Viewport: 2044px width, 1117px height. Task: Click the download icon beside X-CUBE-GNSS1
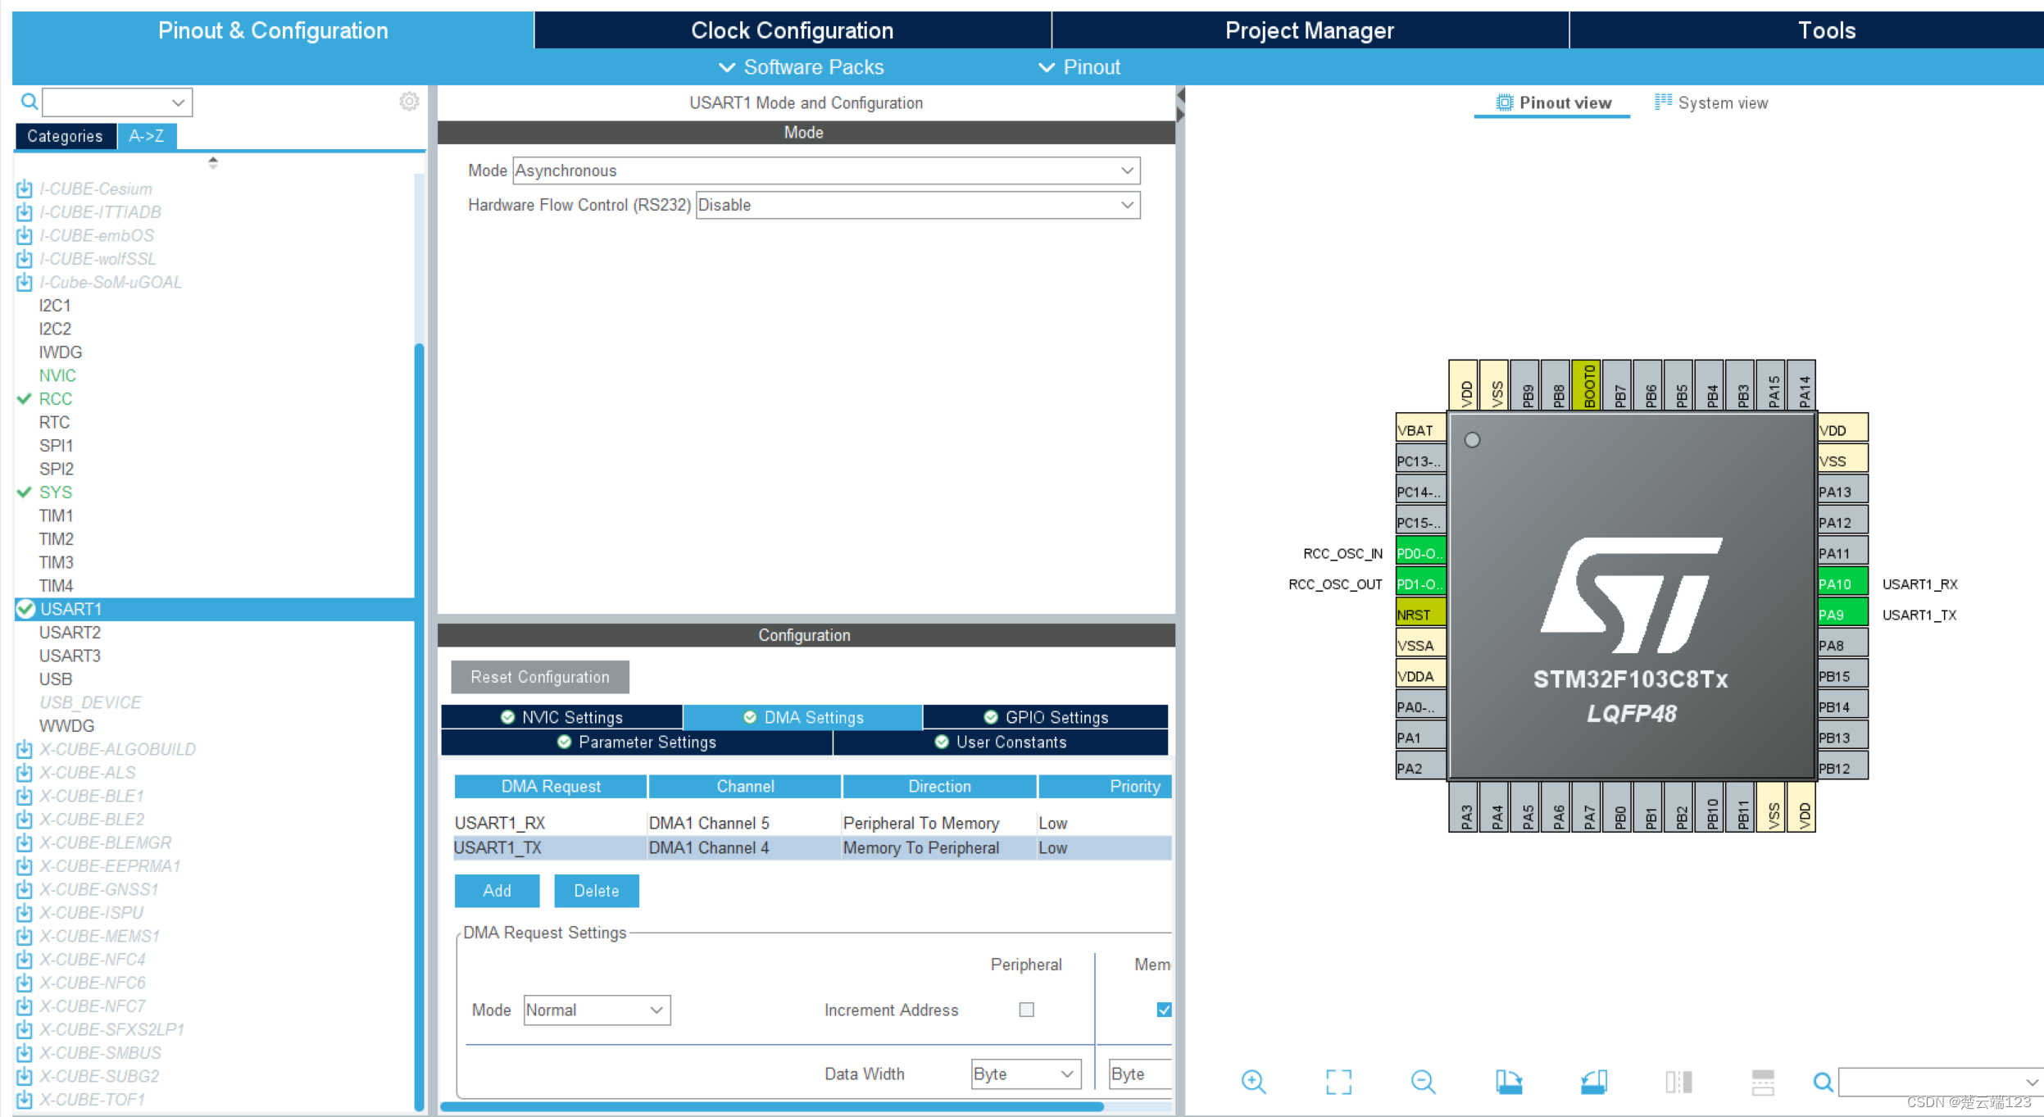[25, 889]
